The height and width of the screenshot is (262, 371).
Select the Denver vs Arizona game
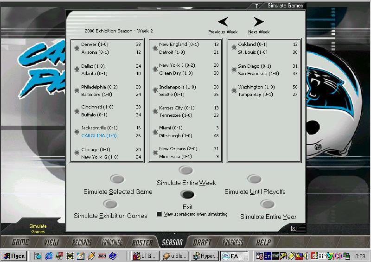click(77, 48)
